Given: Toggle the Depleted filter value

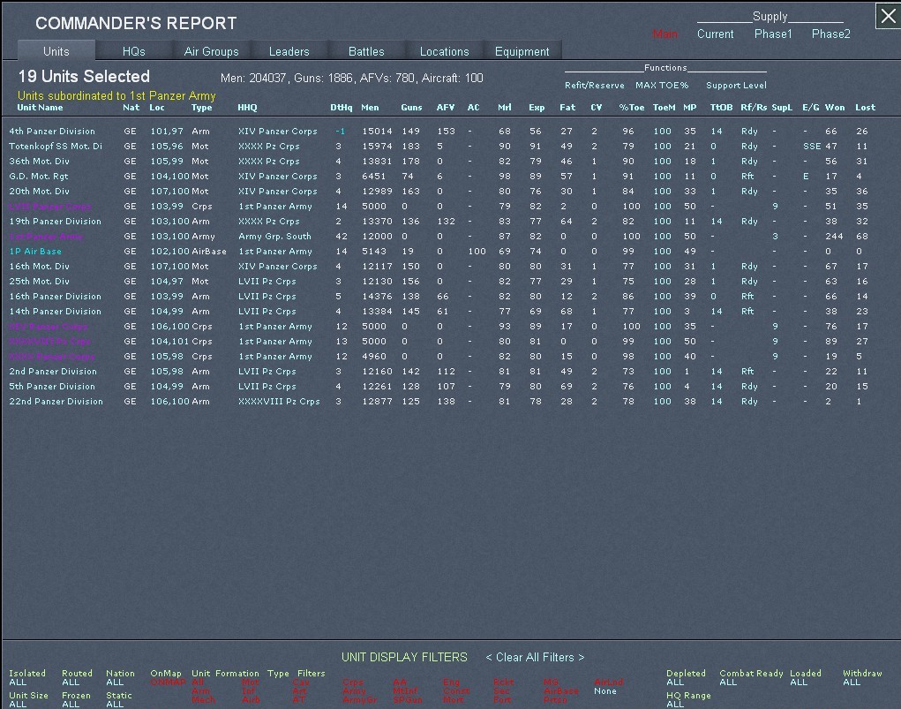Looking at the screenshot, I should (x=675, y=683).
